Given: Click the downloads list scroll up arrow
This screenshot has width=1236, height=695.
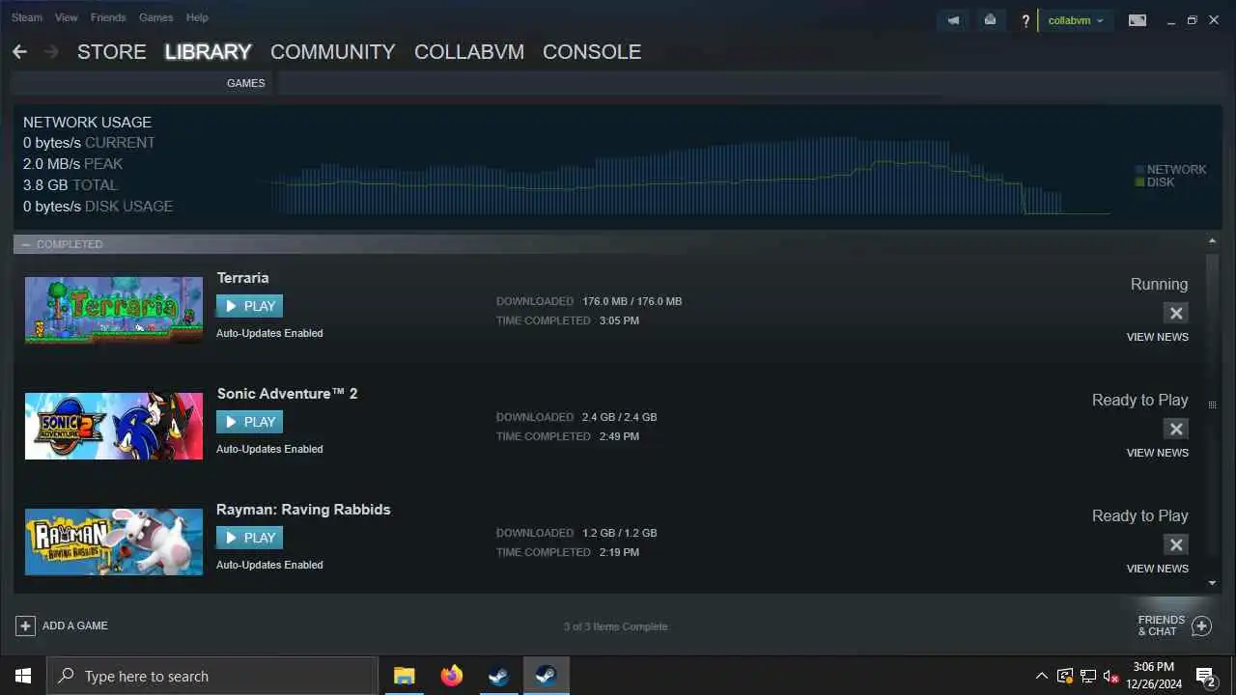Looking at the screenshot, I should click(x=1213, y=240).
